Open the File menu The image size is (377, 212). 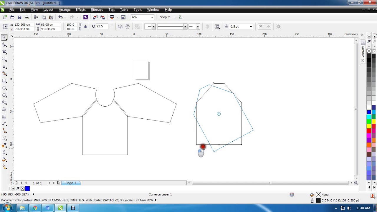[x=12, y=10]
